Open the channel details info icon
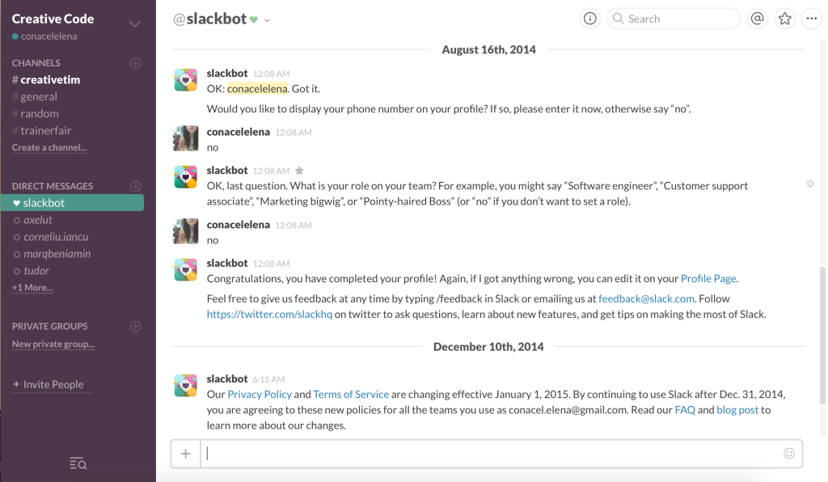The image size is (828, 482). click(x=589, y=18)
